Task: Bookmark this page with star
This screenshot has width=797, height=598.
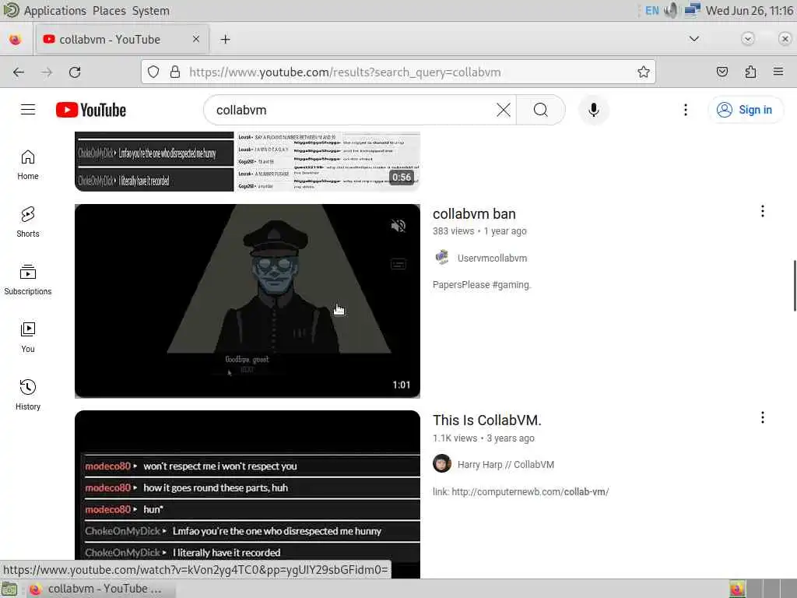Action: click(x=644, y=72)
